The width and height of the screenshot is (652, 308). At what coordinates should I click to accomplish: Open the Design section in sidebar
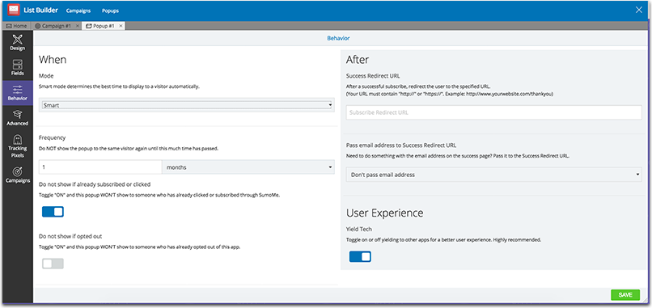pyautogui.click(x=18, y=43)
